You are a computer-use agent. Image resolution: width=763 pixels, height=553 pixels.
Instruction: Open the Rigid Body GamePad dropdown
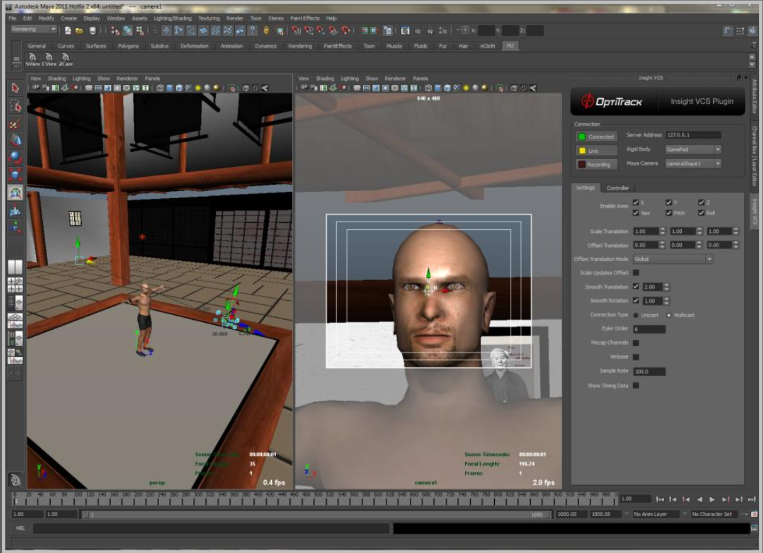(x=718, y=150)
